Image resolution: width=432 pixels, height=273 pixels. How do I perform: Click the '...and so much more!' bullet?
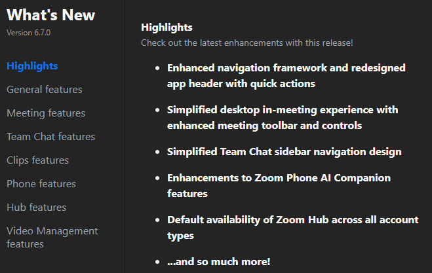coord(218,262)
